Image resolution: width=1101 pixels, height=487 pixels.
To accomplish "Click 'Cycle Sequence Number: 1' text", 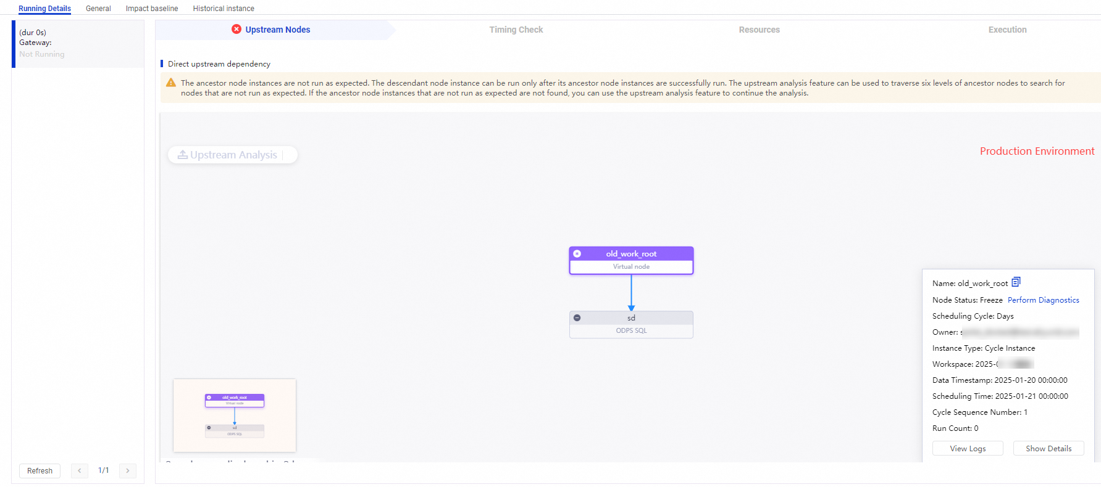I will (x=980, y=412).
